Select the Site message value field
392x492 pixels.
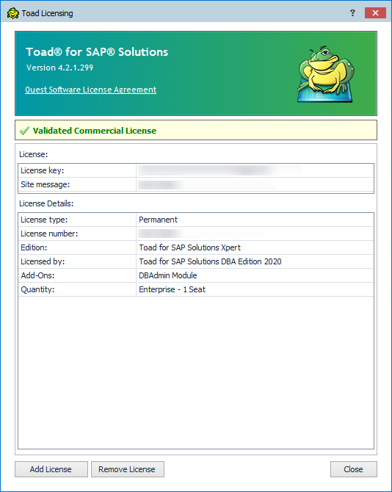[255, 184]
